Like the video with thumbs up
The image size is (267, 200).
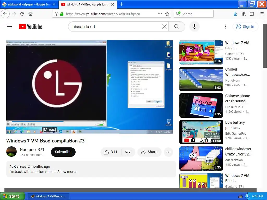(x=111, y=152)
